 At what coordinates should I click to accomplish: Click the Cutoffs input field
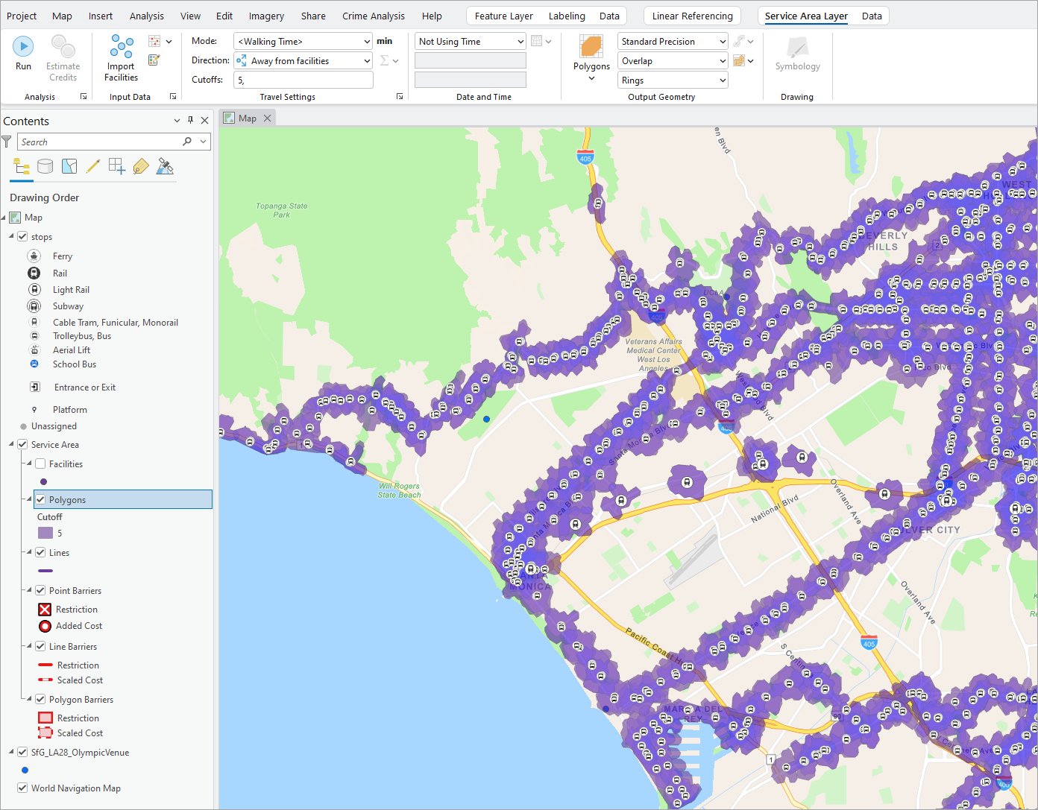(303, 80)
